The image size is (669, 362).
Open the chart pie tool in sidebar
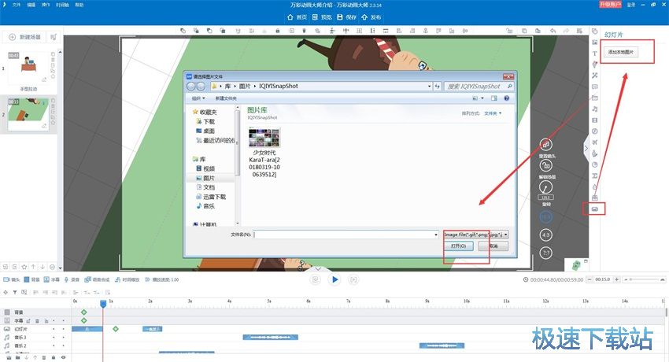(x=595, y=164)
